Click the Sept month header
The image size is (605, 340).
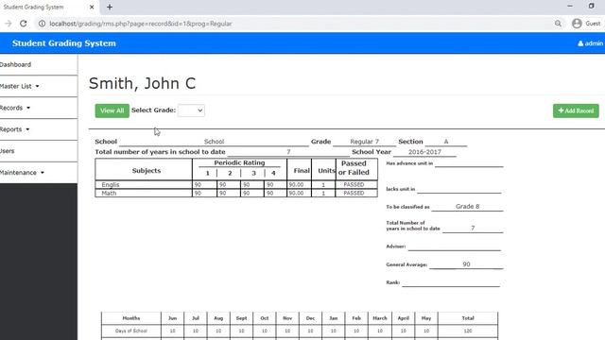[x=242, y=318]
